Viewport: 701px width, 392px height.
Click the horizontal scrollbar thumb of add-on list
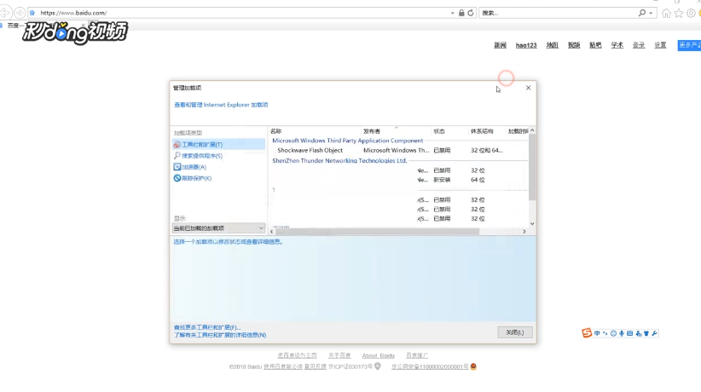coord(378,232)
